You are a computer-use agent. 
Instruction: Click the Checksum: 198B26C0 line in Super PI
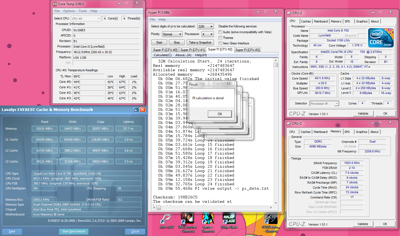175,197
